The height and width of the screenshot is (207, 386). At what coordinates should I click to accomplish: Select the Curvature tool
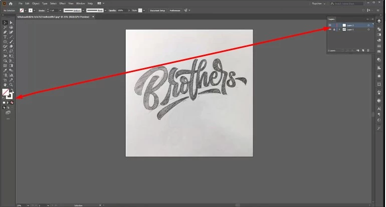(x=11, y=32)
